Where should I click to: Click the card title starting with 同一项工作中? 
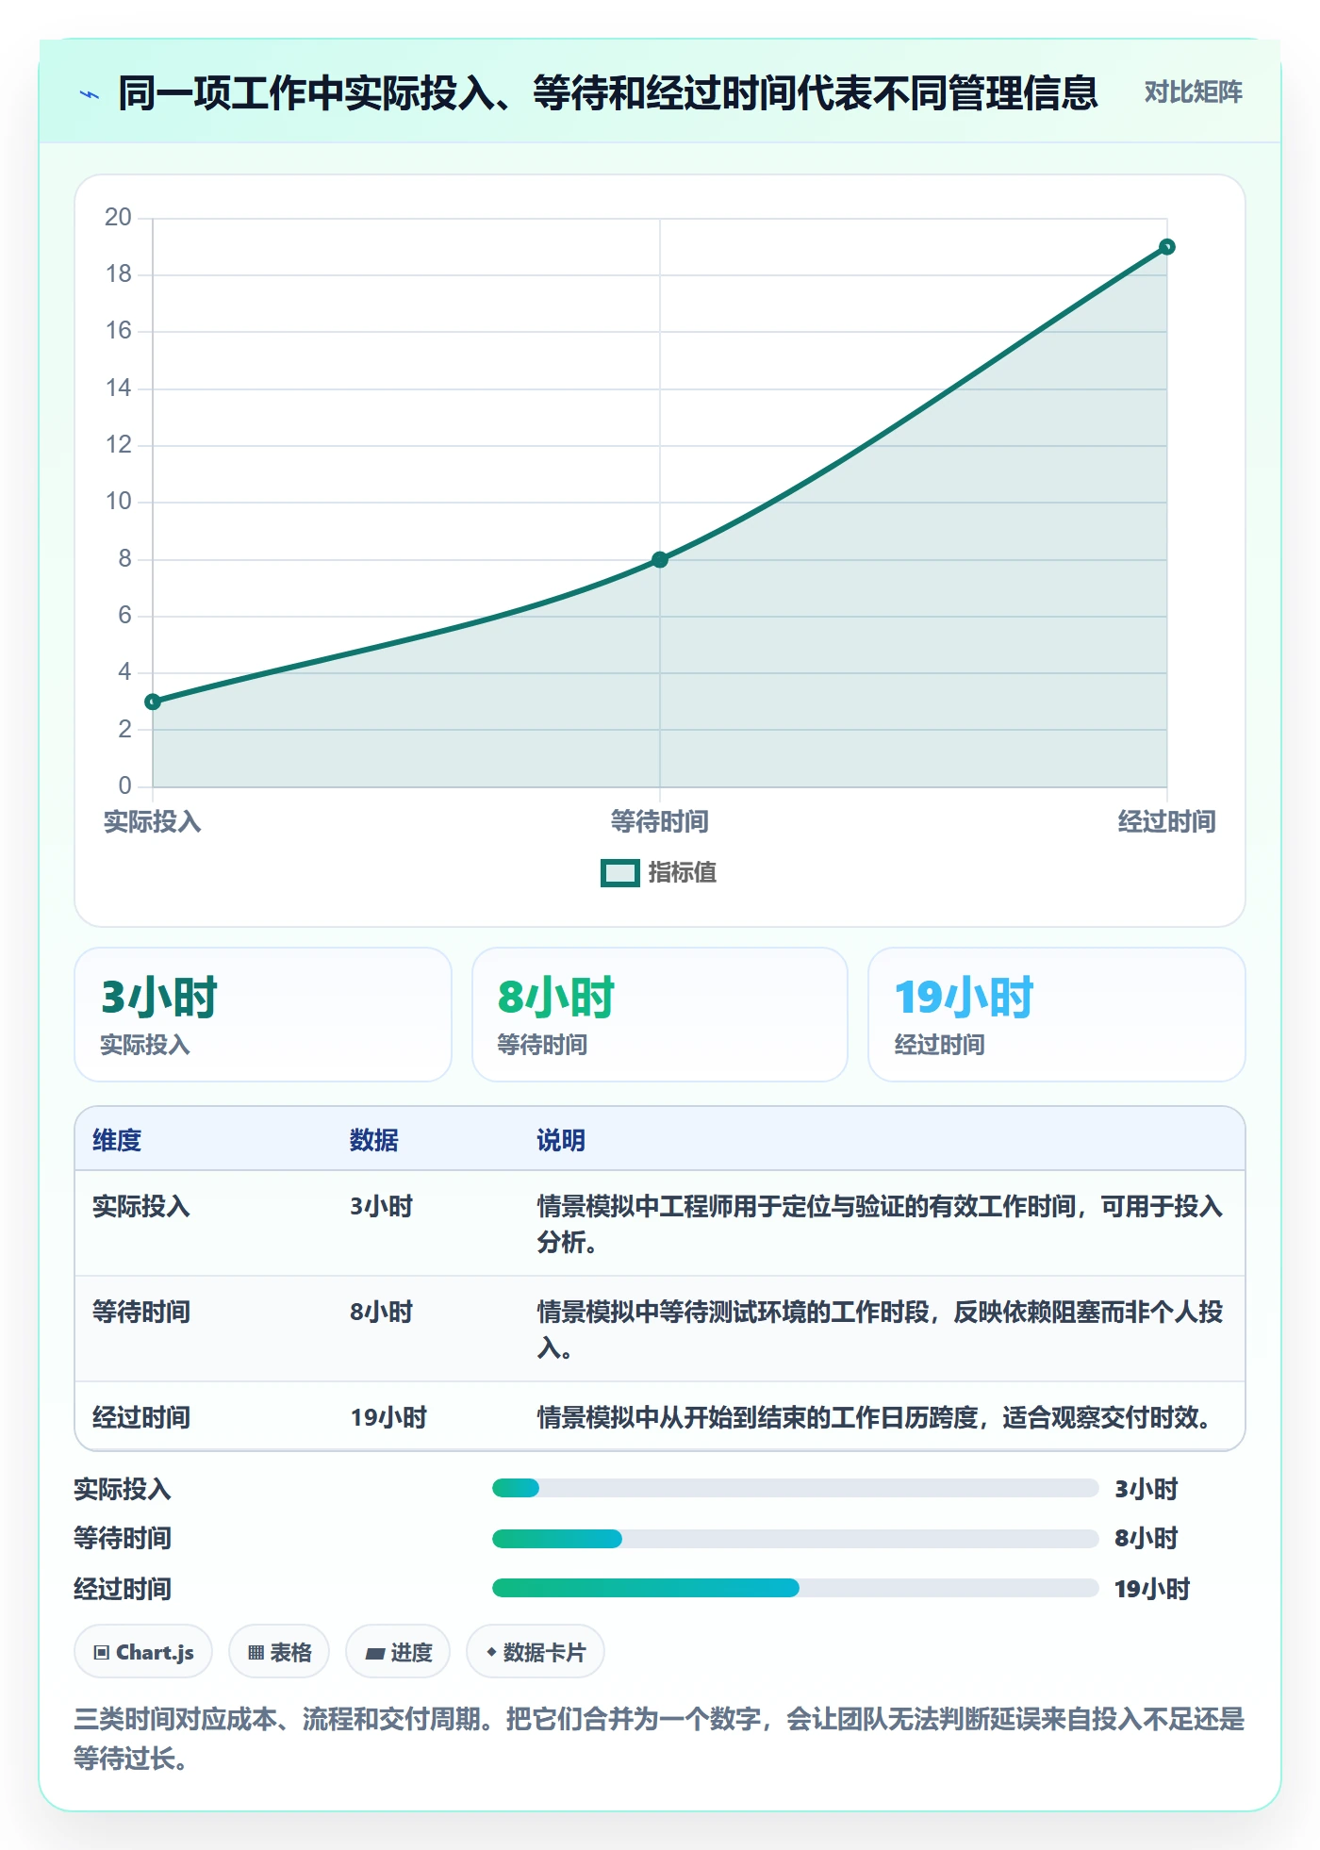pyautogui.click(x=608, y=92)
